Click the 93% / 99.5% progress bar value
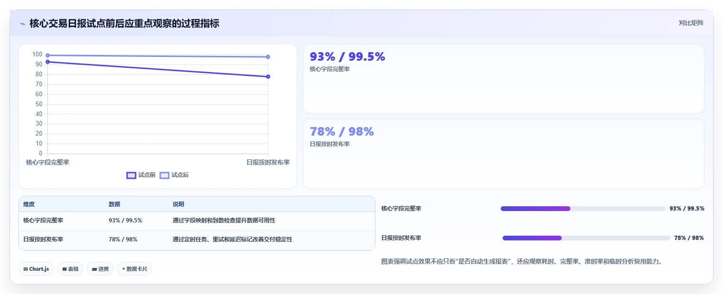The image size is (723, 294). pyautogui.click(x=687, y=209)
